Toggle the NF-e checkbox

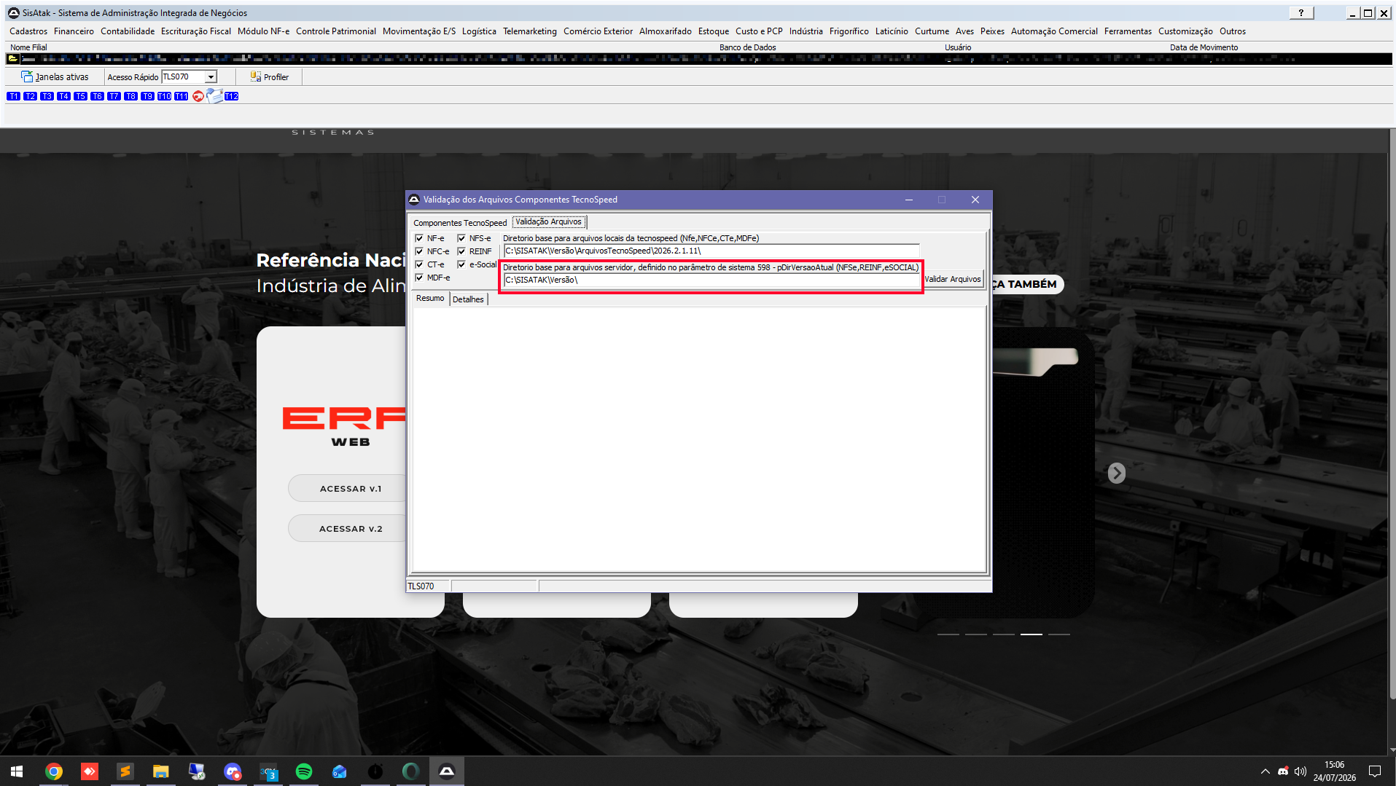tap(419, 238)
